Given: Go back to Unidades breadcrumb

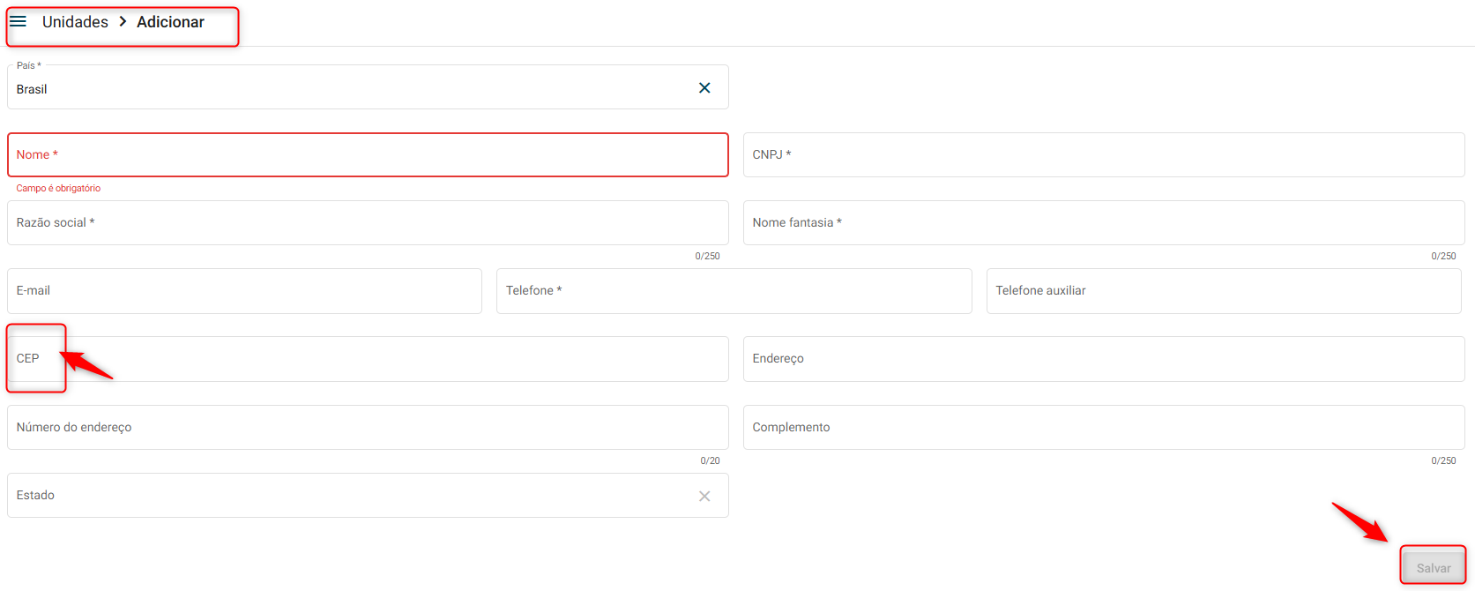Looking at the screenshot, I should pos(75,22).
